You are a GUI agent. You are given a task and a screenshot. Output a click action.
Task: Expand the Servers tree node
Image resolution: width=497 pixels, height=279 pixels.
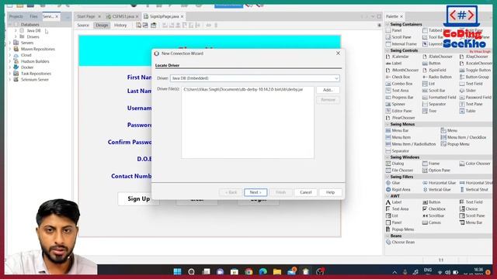coord(10,43)
